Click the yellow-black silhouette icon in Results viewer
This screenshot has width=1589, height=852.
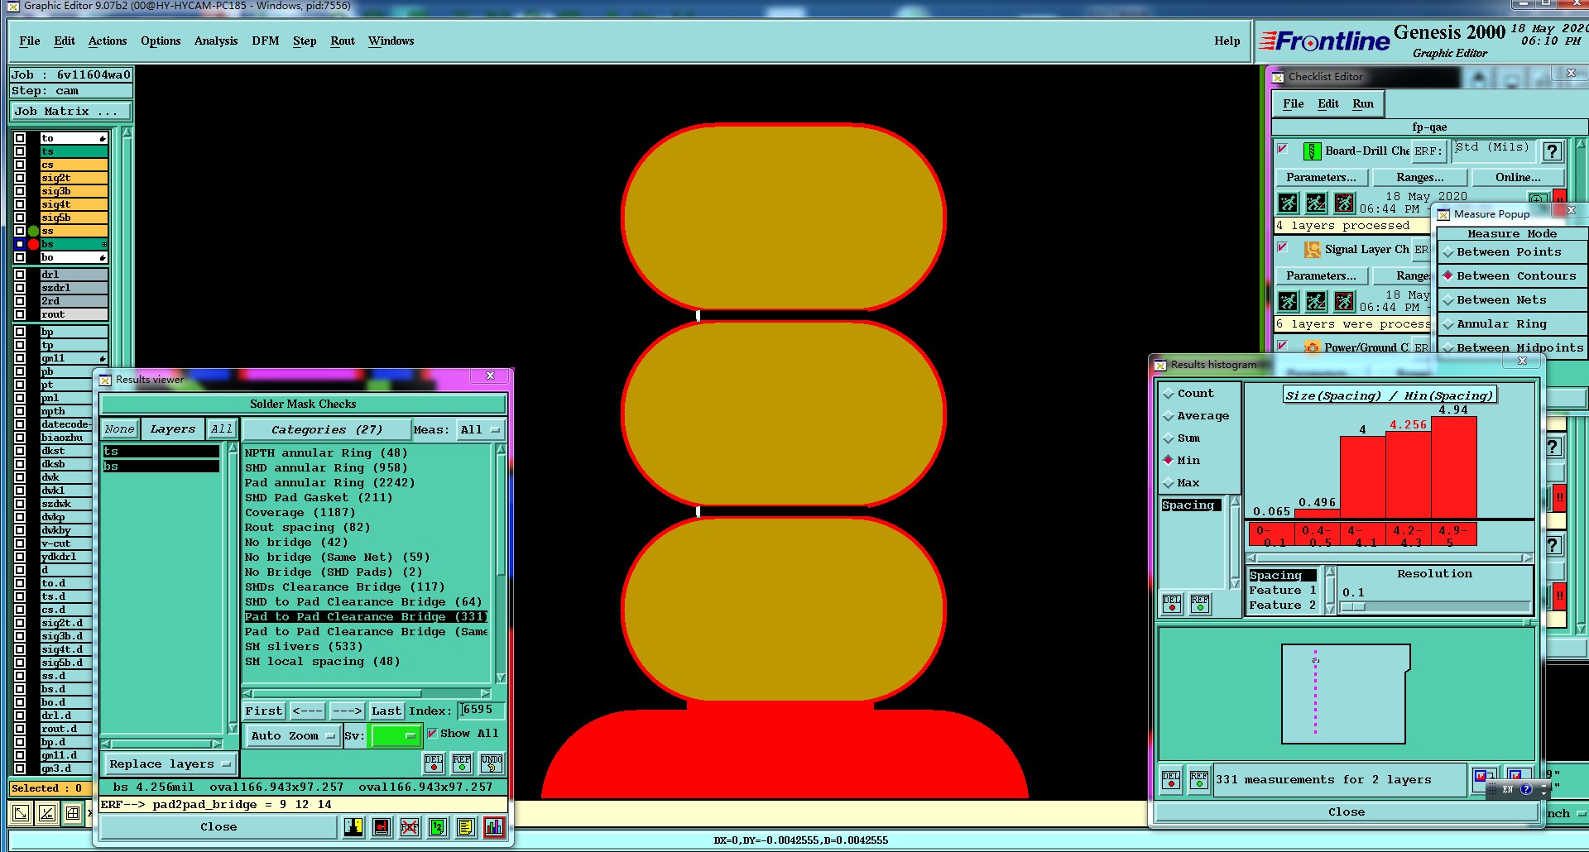pyautogui.click(x=353, y=827)
